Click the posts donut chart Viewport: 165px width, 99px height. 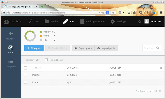pyautogui.click(x=30, y=36)
